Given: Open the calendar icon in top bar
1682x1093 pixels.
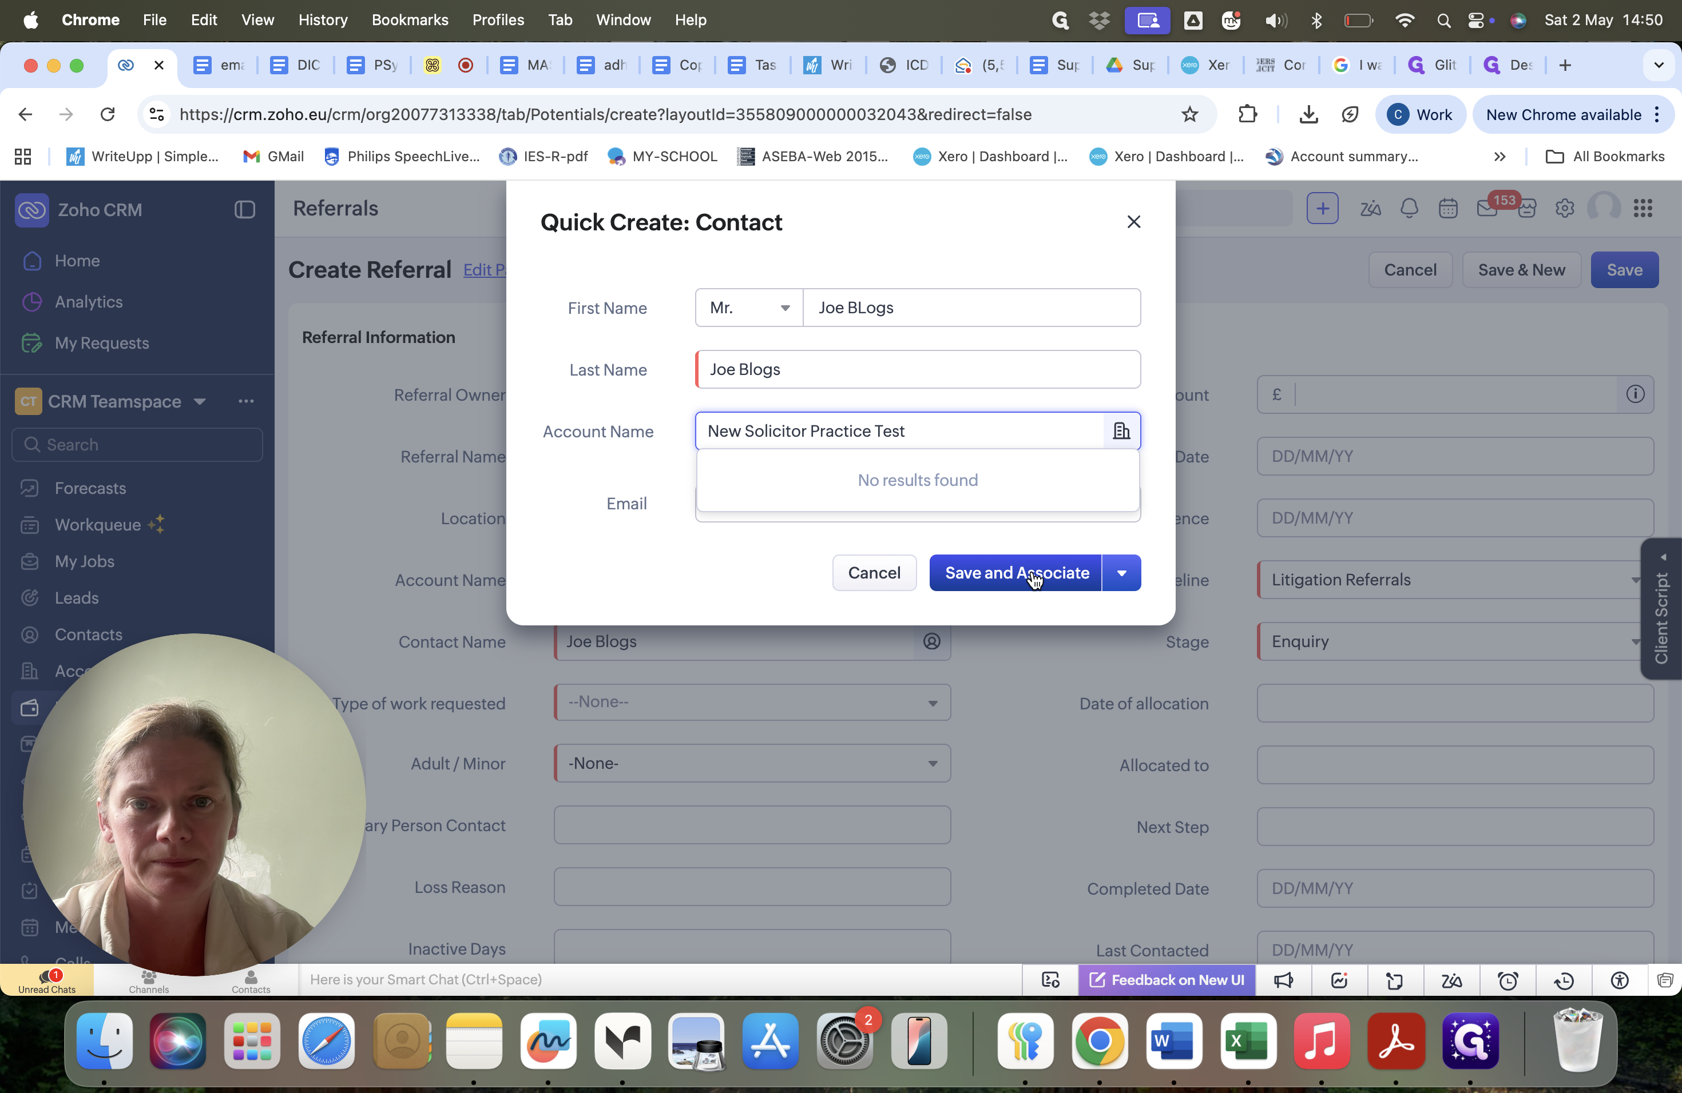Looking at the screenshot, I should pos(1448,208).
